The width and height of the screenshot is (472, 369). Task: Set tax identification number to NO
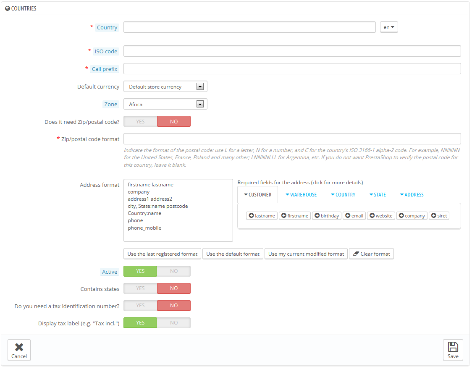pyautogui.click(x=174, y=306)
